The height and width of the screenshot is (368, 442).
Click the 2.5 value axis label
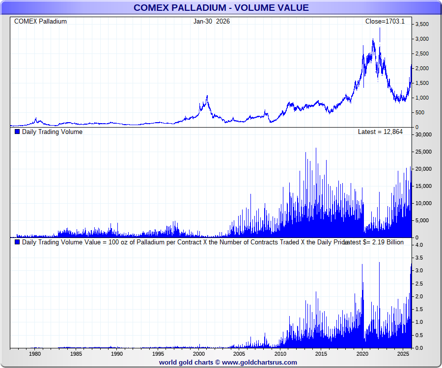[419, 284]
